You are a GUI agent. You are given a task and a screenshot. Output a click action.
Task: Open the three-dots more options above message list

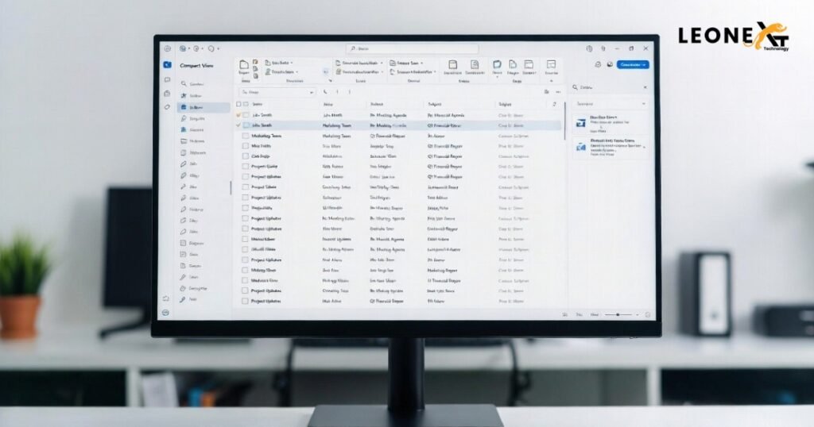(x=558, y=92)
